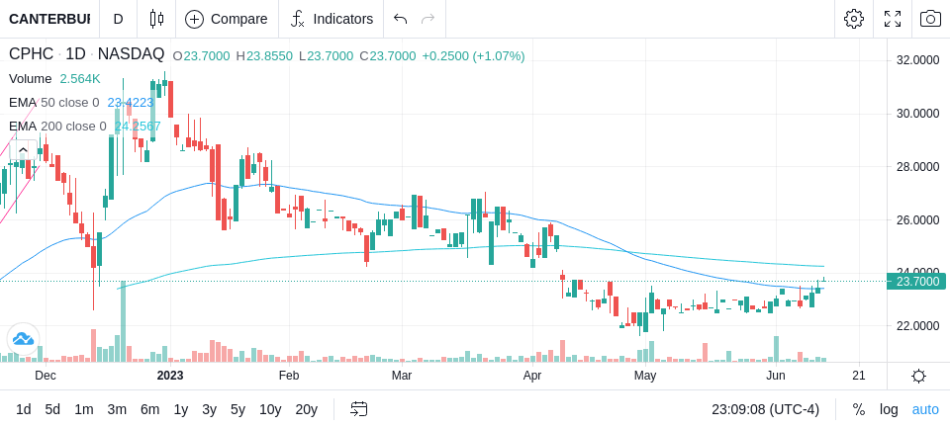Screen dimensions: 950x428
Task: Toggle percent scale mode
Action: [859, 410]
